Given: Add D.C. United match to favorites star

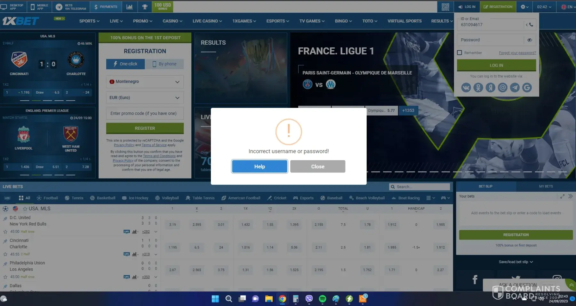Looking at the screenshot, I should coord(5,232).
